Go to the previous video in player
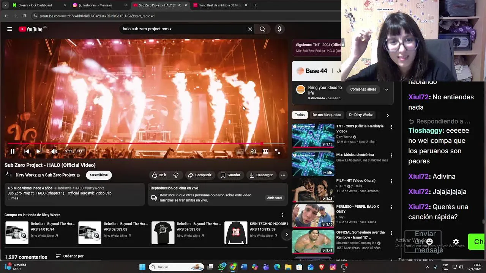 [x=27, y=151]
